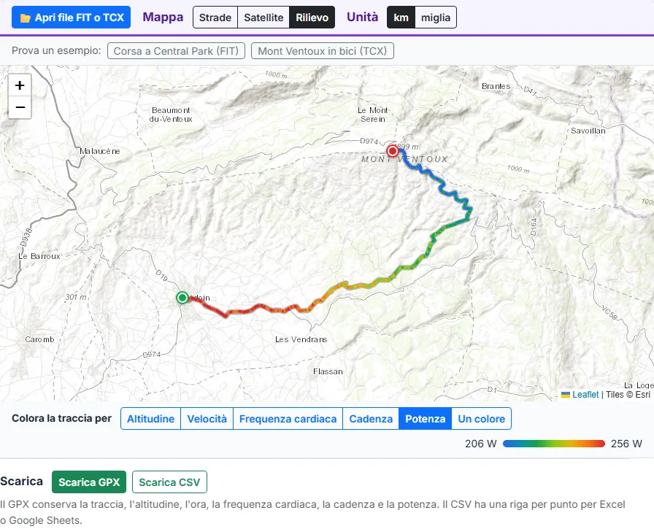654x529 pixels.
Task: Click the 256 W maximum legend value
Action: pos(626,444)
